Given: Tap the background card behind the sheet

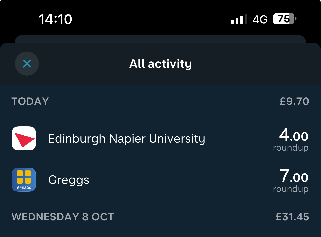Looking at the screenshot, I should pos(160,39).
